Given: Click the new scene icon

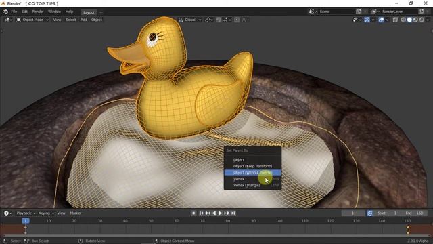Looking at the screenshot, I should pos(359,12).
